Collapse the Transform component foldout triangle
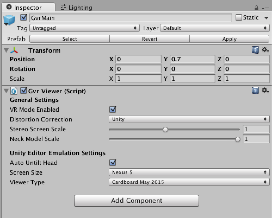 pos(6,50)
